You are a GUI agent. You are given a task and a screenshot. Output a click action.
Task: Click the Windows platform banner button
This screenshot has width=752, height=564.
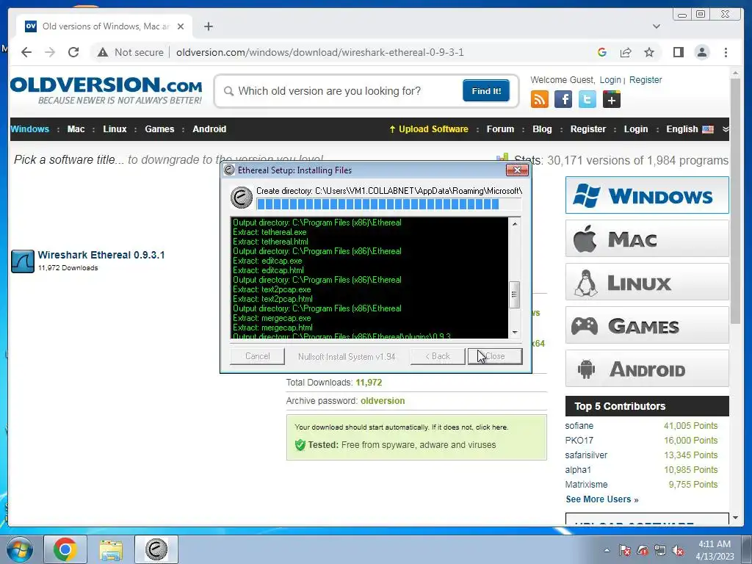pyautogui.click(x=647, y=195)
